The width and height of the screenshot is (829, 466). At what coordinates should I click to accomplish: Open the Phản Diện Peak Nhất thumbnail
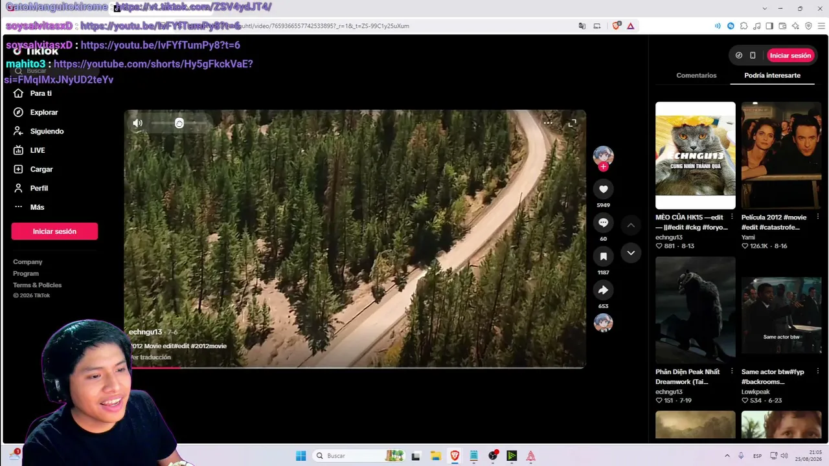point(696,310)
